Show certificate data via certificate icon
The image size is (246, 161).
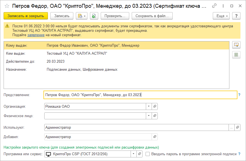click(x=236, y=45)
